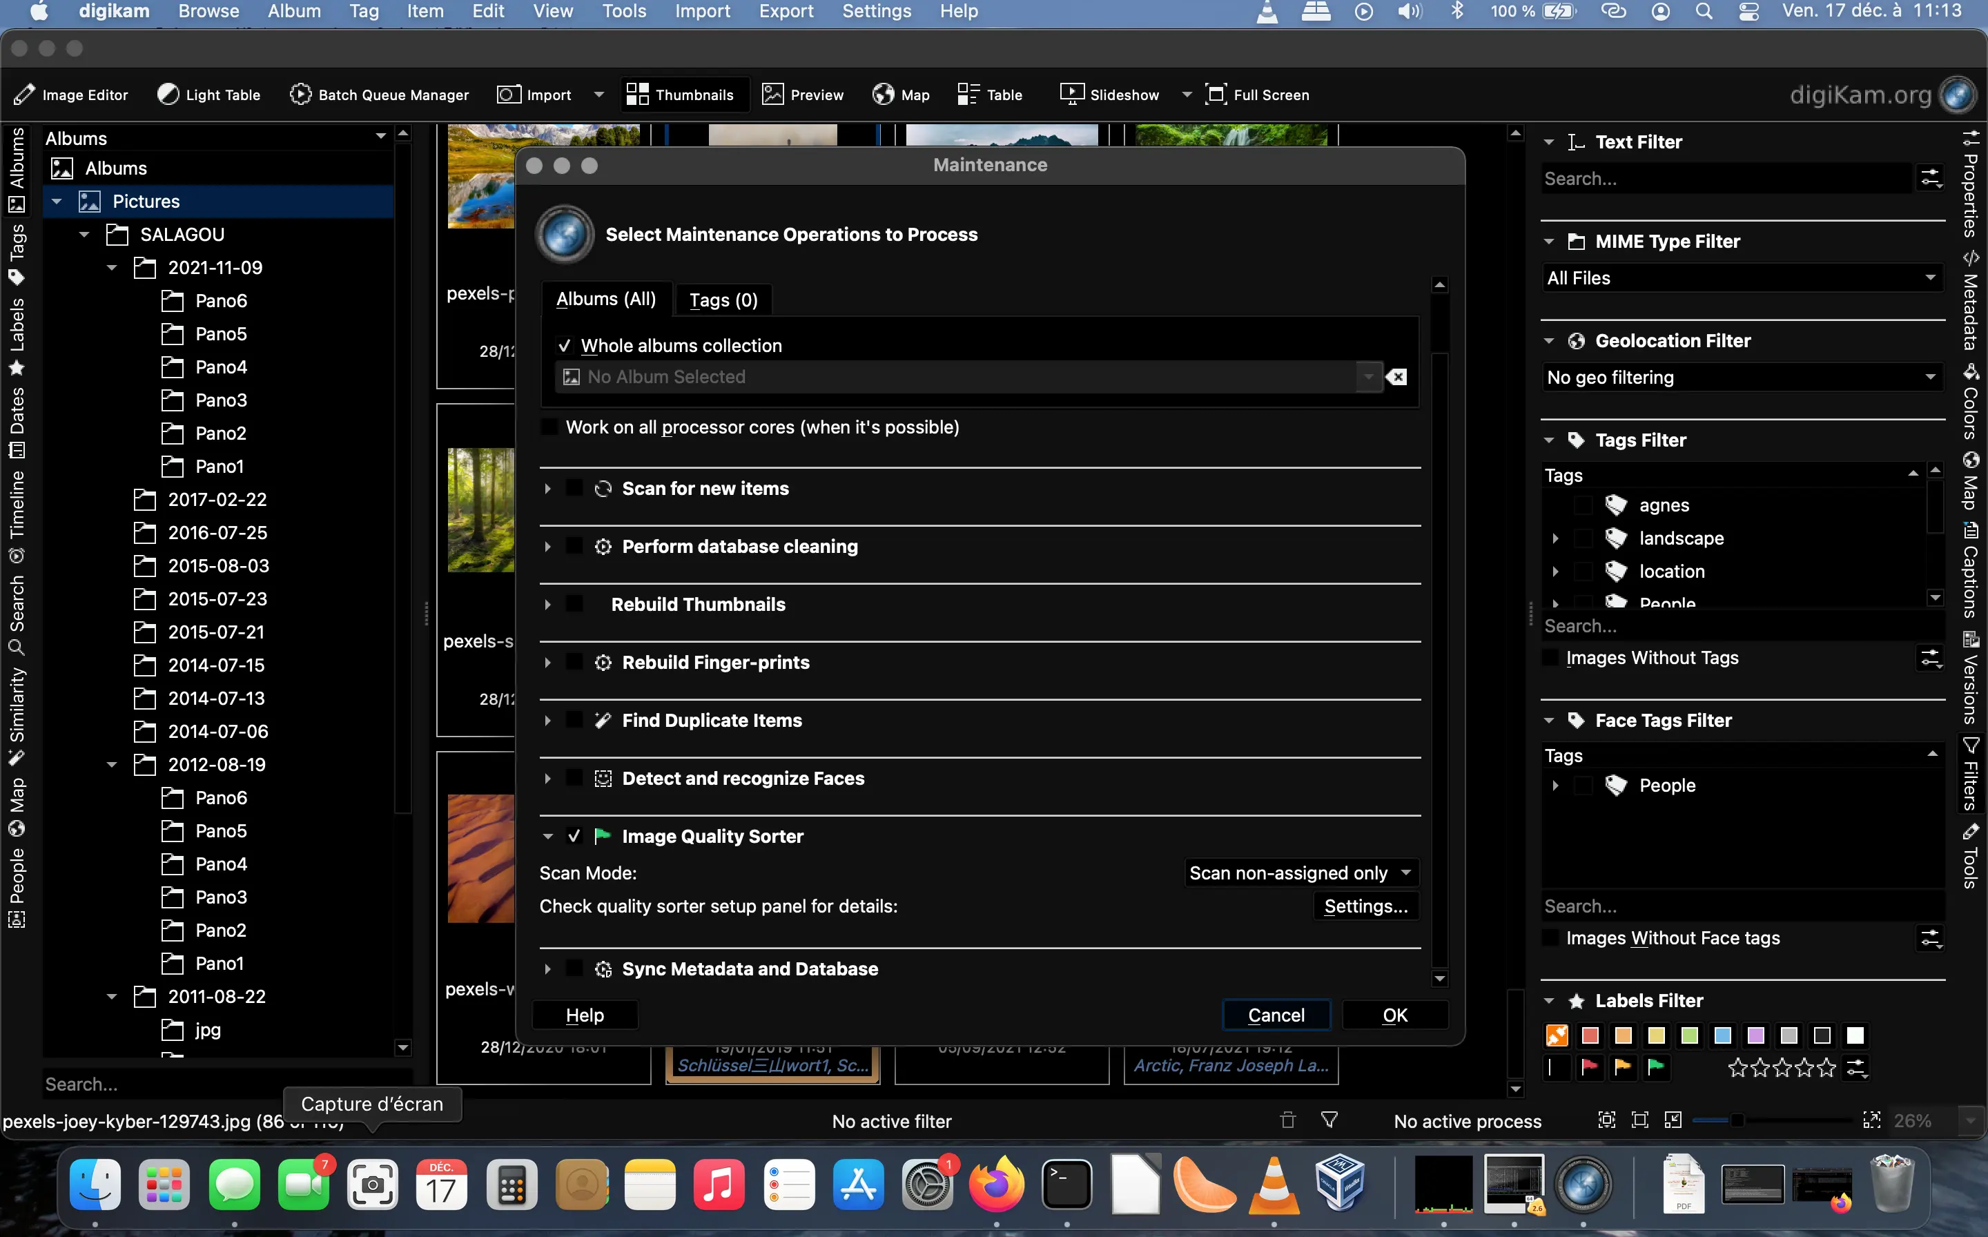1988x1237 pixels.
Task: Open the Scan non-assigned only dropdown
Action: click(1300, 872)
